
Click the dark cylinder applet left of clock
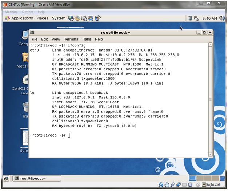click(x=190, y=18)
